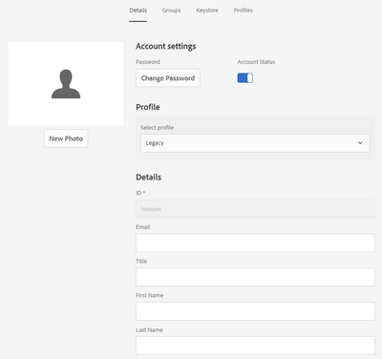Click the Change Password button
Screen dimensions: 382x359
(x=168, y=78)
